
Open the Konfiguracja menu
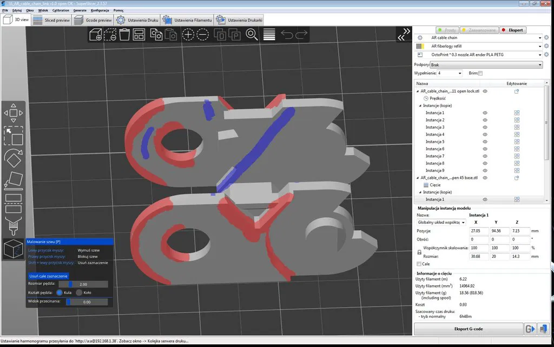click(x=100, y=10)
